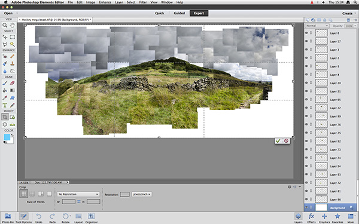This screenshot has height=224, width=359.
Task: Switch to Guided edit mode
Action: [x=180, y=13]
